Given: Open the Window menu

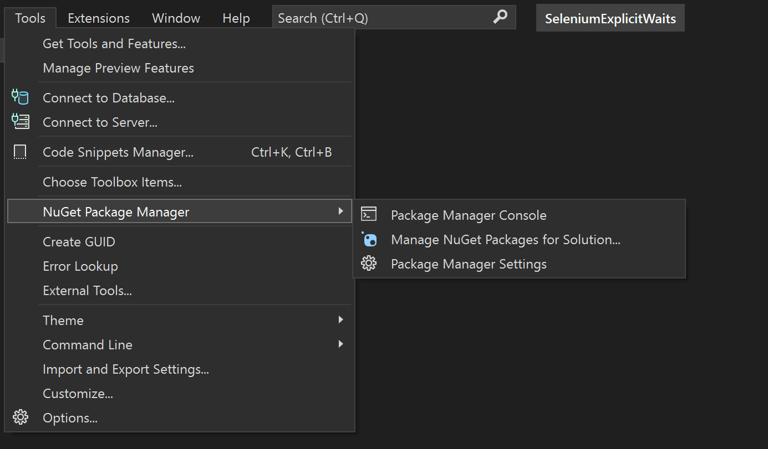Looking at the screenshot, I should click(x=176, y=18).
